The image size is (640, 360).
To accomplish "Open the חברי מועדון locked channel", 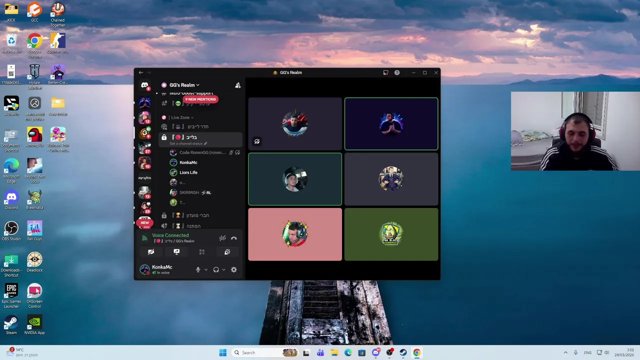I will click(x=200, y=215).
